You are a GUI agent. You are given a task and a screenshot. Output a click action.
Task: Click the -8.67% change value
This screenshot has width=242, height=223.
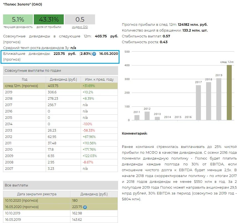pos(88,162)
